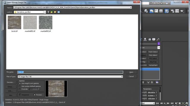Screen dimensions: 190x106
Task: Create new folder icon in file dialog
Action: click(55, 12)
